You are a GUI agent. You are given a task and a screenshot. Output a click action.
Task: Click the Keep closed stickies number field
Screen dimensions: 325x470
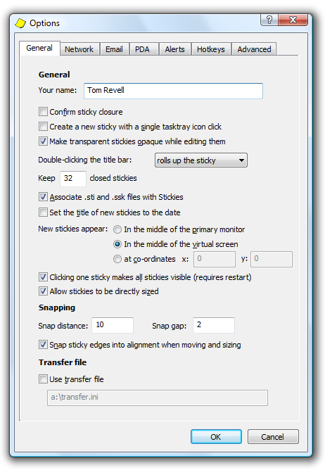tap(73, 179)
